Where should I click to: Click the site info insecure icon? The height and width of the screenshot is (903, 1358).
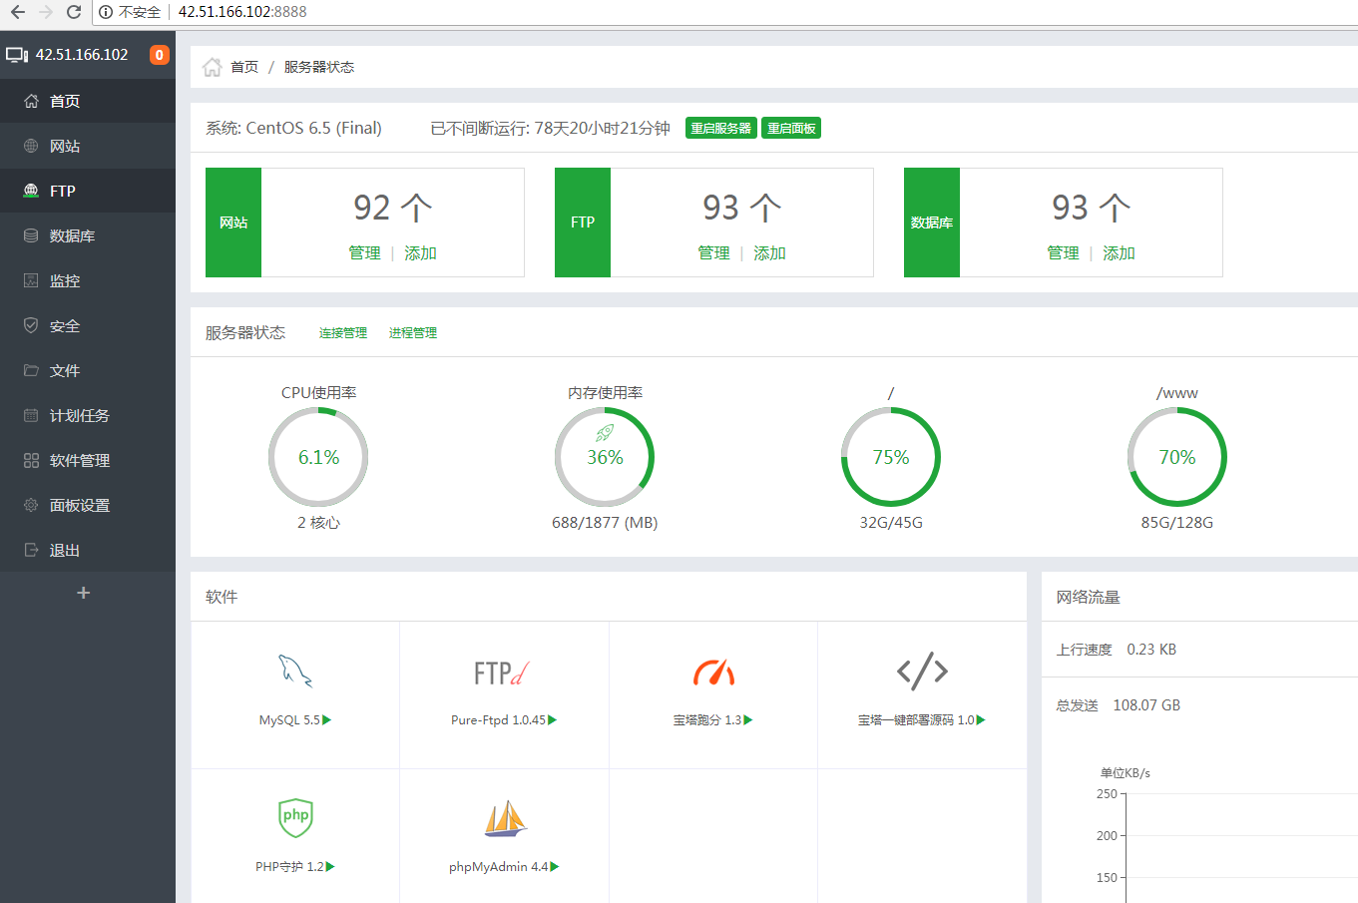point(106,12)
